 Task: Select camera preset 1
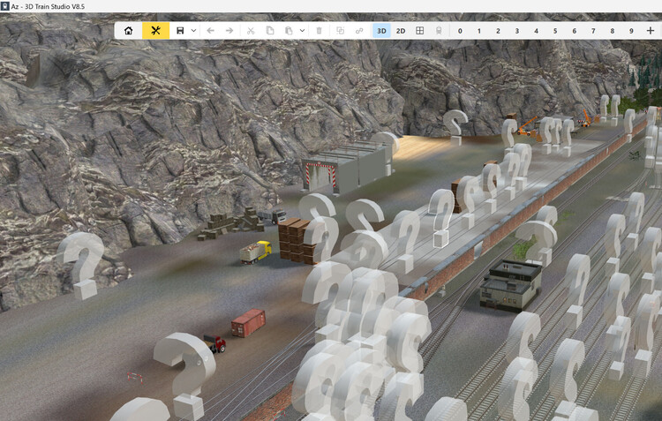(x=478, y=31)
